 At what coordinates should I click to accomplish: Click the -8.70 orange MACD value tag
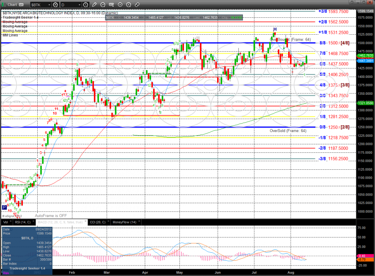[x=365, y=259]
